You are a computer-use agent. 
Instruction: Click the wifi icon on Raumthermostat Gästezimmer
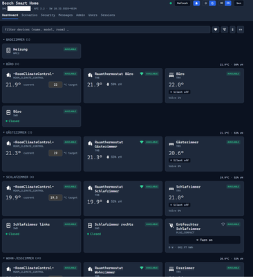[142, 142]
